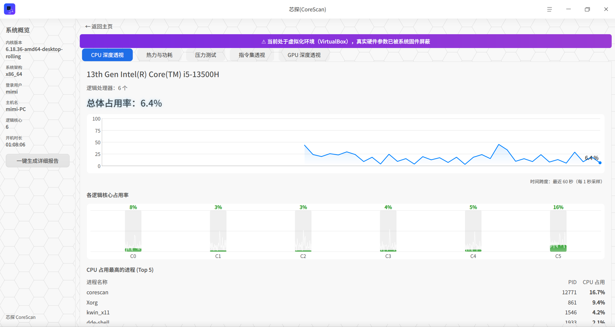
Task: Click the 总体占用率 6.4% heading
Action: pyautogui.click(x=124, y=103)
